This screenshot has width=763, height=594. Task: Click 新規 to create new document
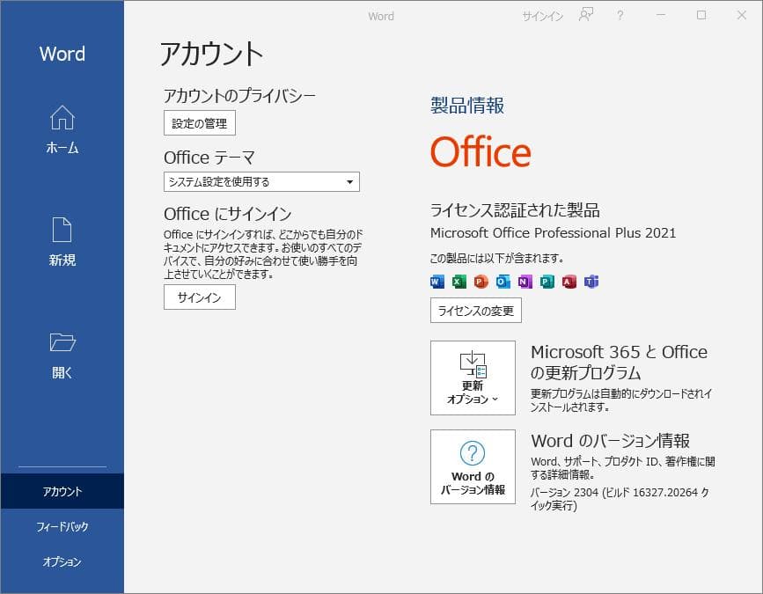click(x=62, y=239)
